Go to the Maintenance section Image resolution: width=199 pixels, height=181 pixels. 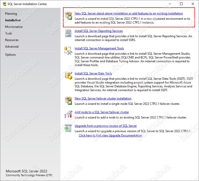pos(14,27)
